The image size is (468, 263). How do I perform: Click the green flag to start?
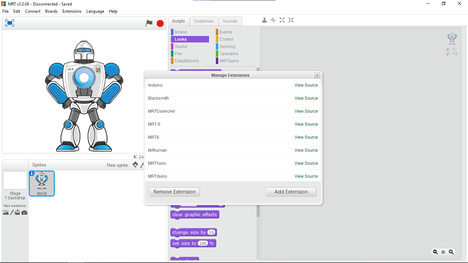click(149, 23)
